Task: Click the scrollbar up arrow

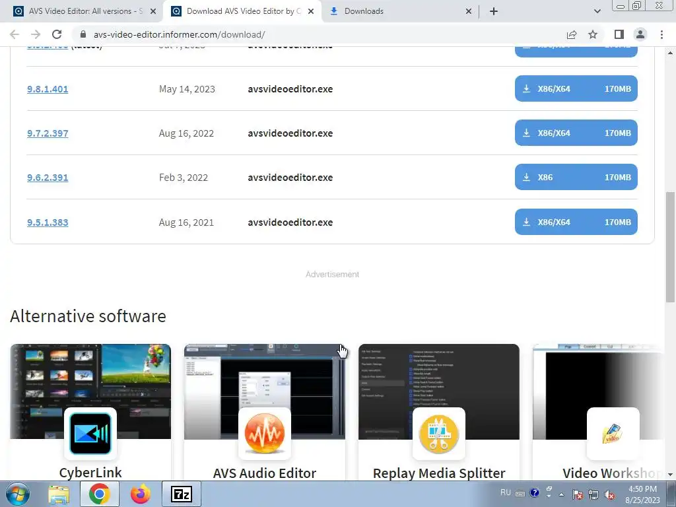Action: (x=670, y=53)
